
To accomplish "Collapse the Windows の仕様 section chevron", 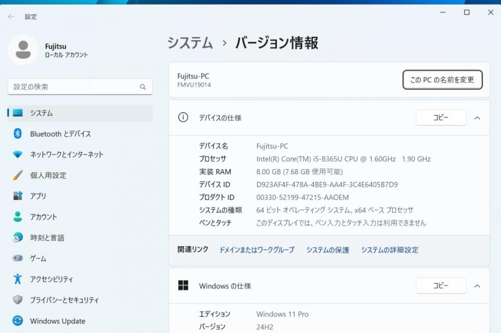I will (477, 286).
